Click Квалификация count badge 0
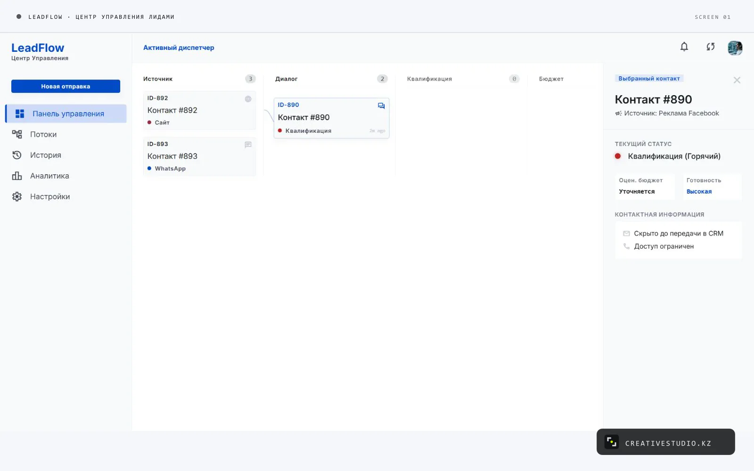This screenshot has width=754, height=471. point(514,79)
